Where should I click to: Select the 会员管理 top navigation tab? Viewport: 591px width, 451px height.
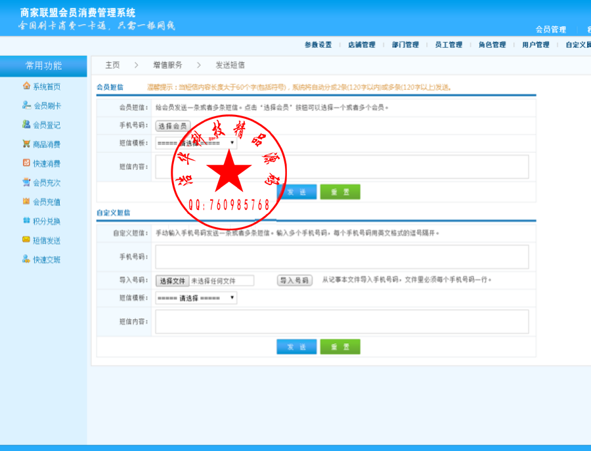(551, 30)
